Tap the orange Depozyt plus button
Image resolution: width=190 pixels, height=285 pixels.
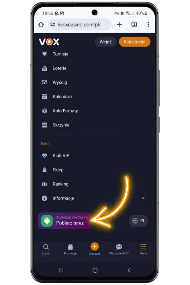pos(95,247)
